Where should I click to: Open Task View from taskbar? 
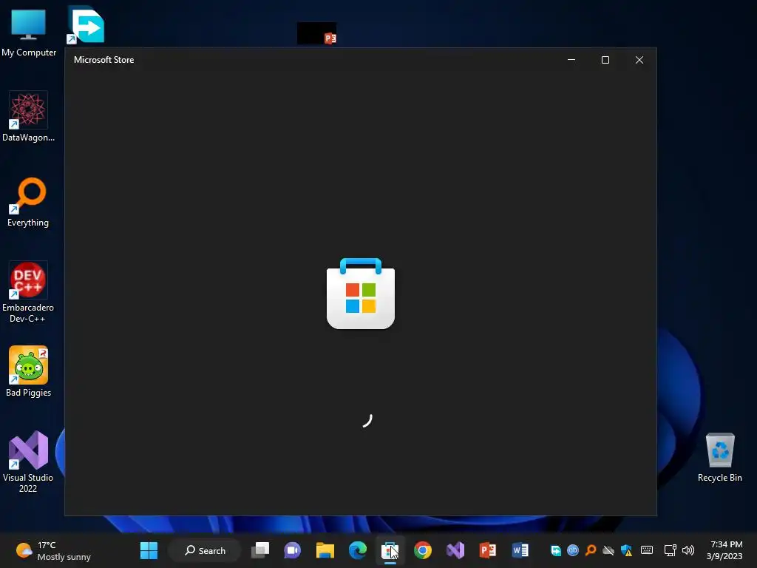(260, 550)
